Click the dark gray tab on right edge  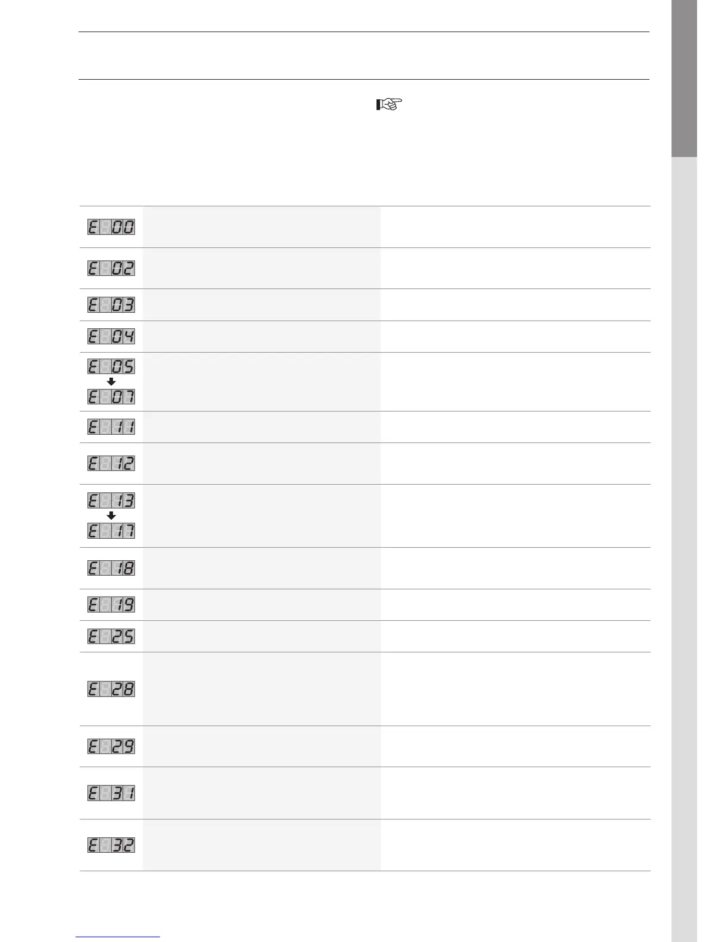point(684,78)
